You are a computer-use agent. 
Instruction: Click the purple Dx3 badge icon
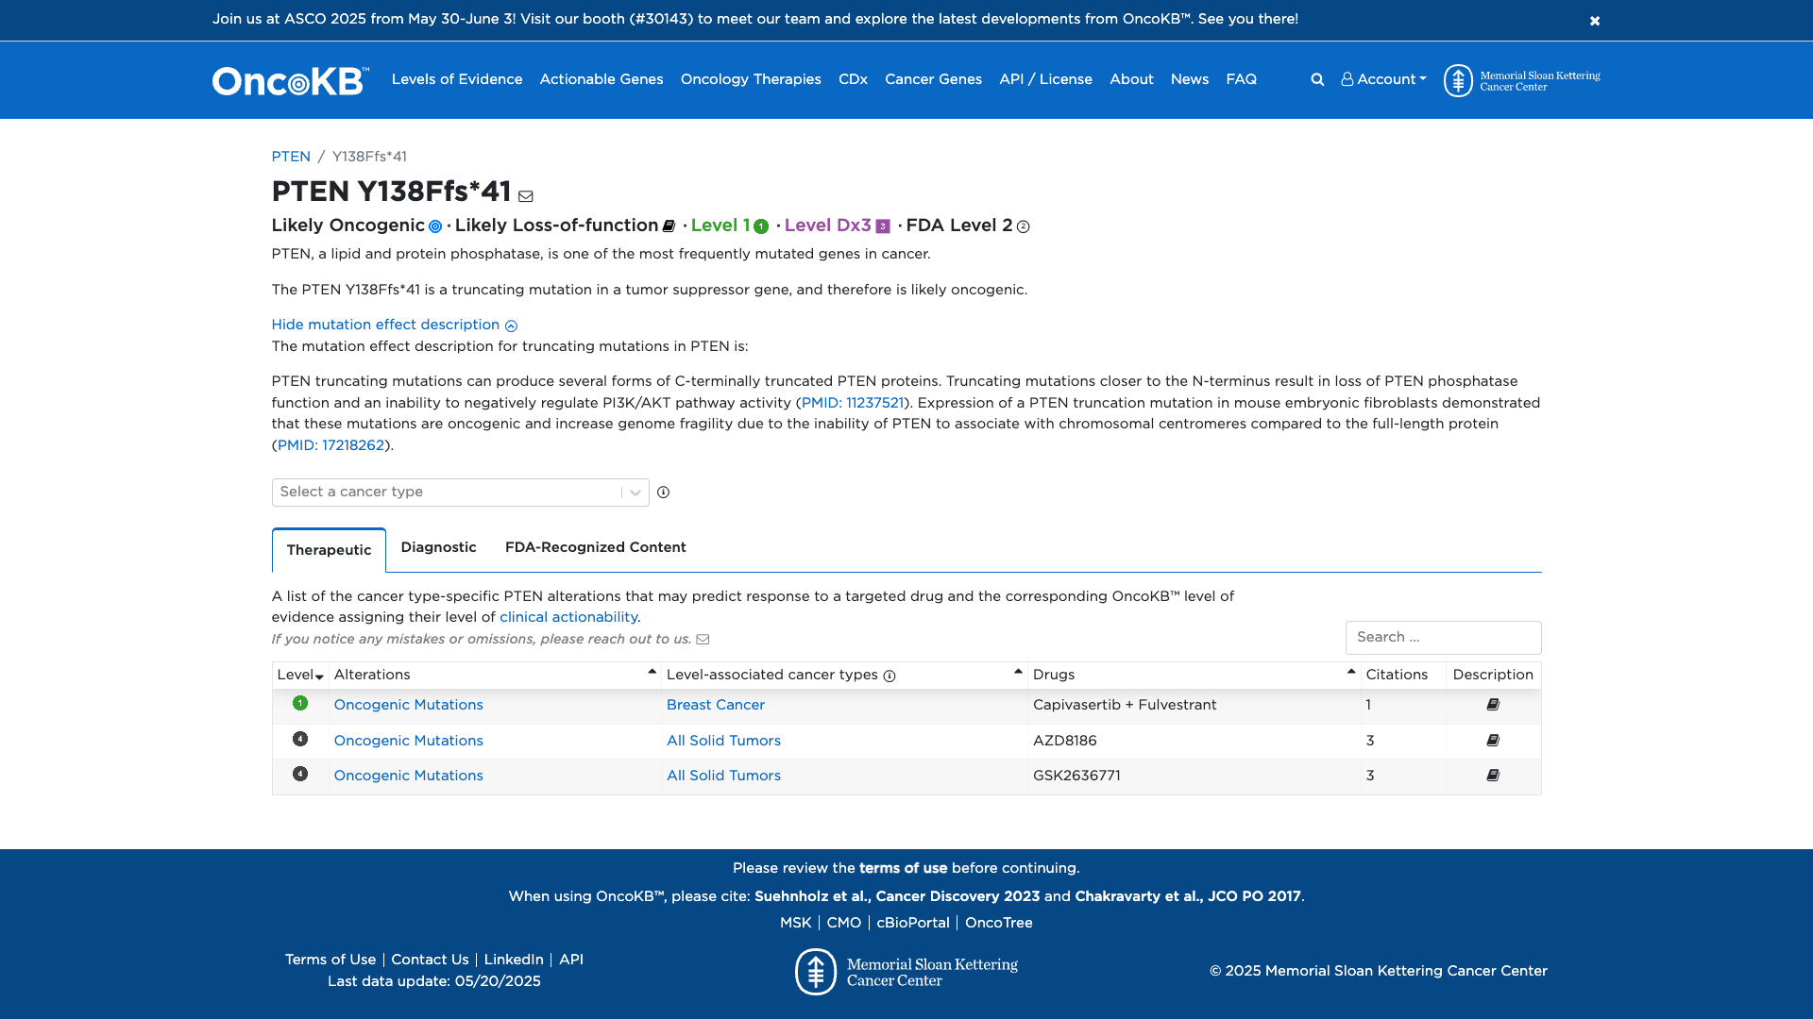pyautogui.click(x=883, y=226)
